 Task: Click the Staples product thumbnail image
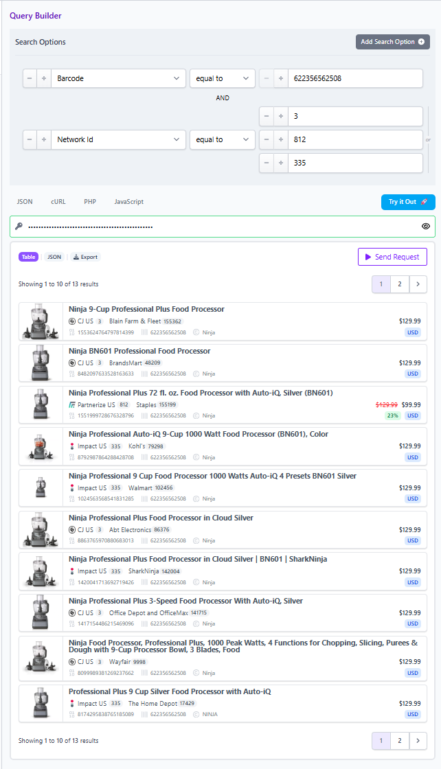[41, 405]
